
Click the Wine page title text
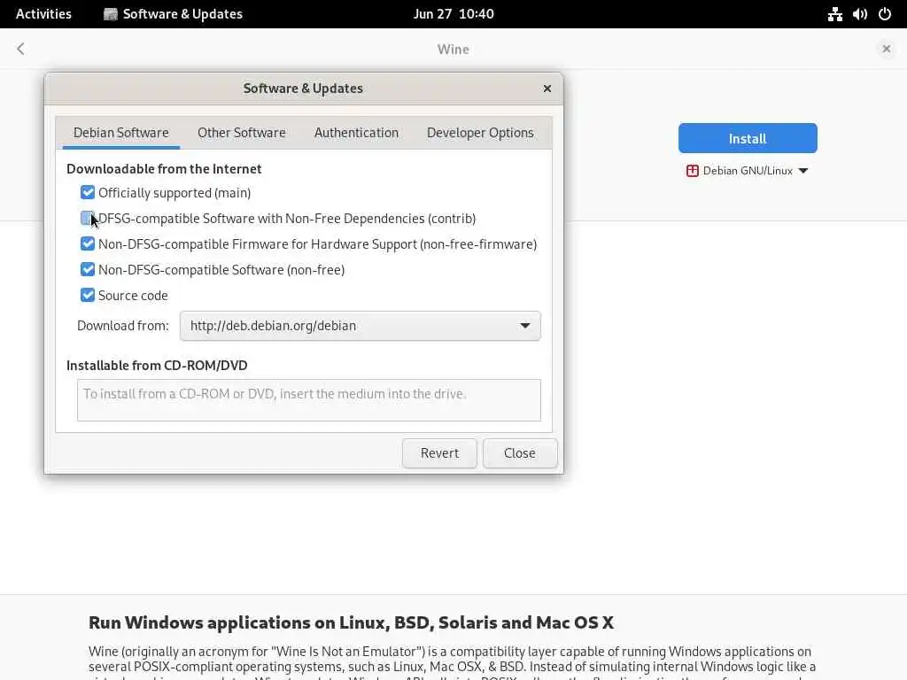(453, 50)
